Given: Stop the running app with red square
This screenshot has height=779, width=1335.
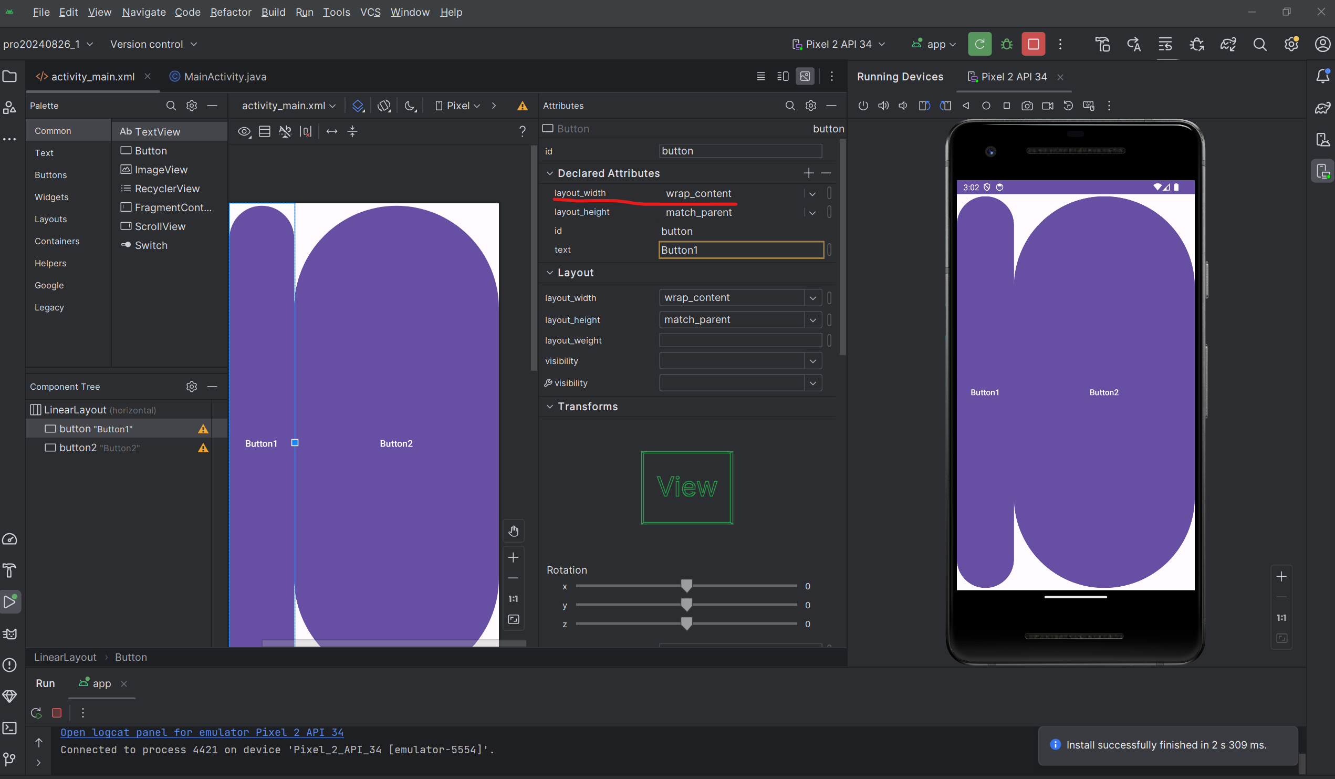Looking at the screenshot, I should [x=1033, y=44].
